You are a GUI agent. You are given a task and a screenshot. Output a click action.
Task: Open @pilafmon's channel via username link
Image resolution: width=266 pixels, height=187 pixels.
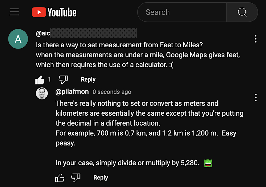72,92
